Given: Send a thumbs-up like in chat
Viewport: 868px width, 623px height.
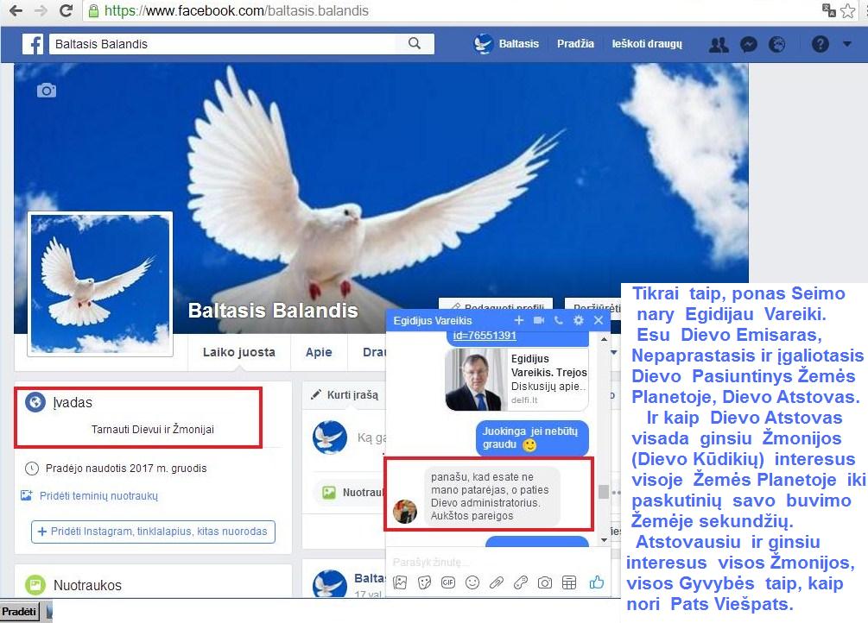Looking at the screenshot, I should 596,582.
